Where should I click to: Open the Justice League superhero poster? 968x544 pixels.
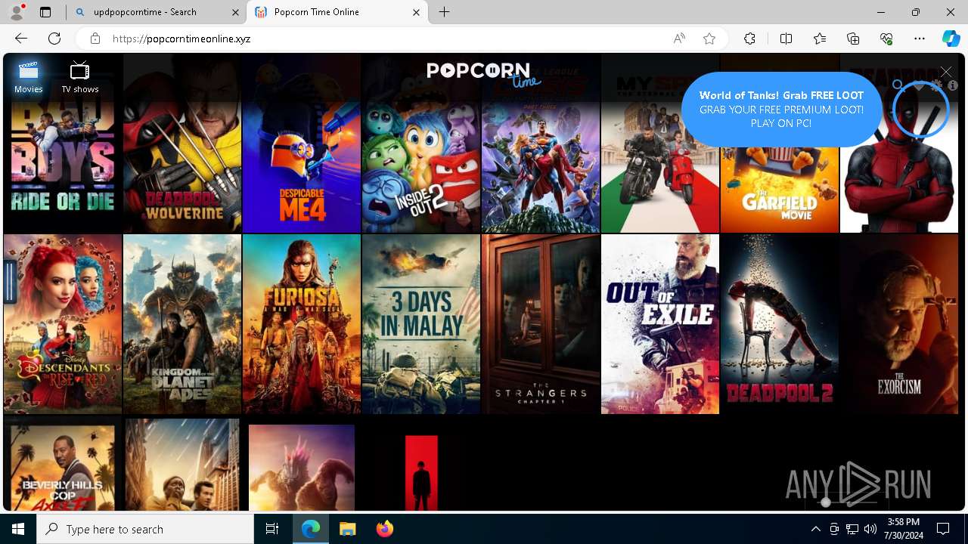point(541,144)
